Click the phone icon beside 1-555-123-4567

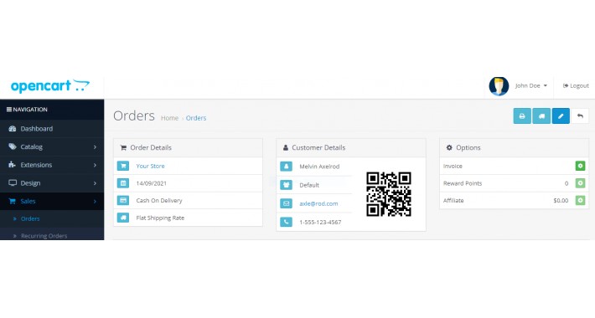(286, 222)
